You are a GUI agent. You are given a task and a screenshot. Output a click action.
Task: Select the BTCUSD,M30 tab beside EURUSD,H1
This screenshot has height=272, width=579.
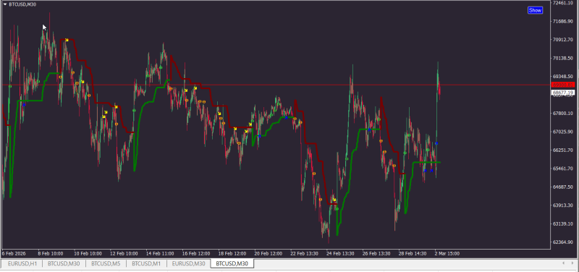tap(64, 263)
